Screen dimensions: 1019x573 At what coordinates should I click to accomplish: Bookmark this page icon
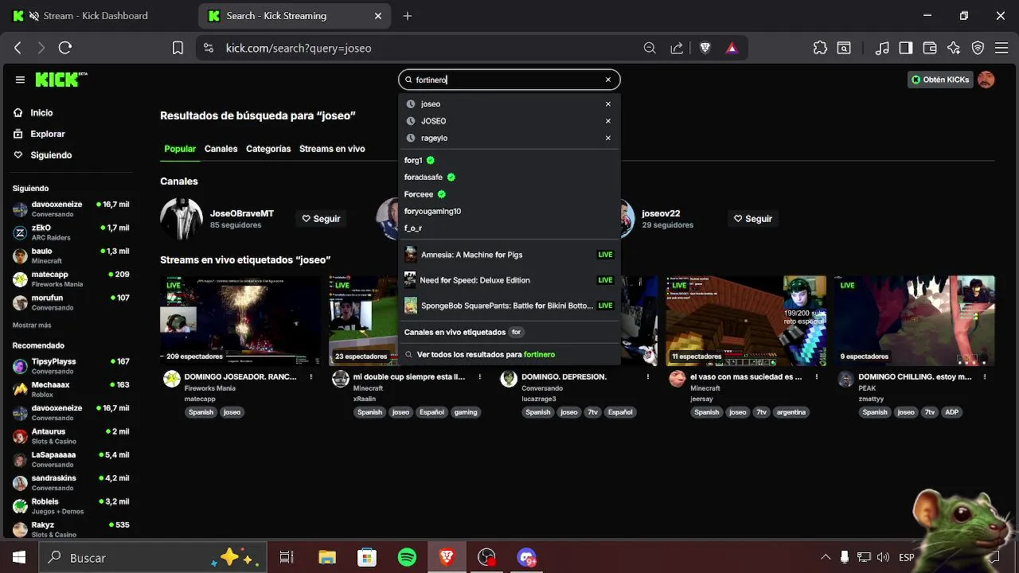coord(178,48)
